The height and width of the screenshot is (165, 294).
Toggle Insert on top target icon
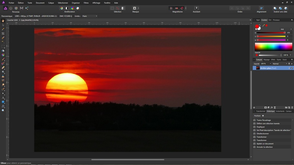(x=280, y=8)
